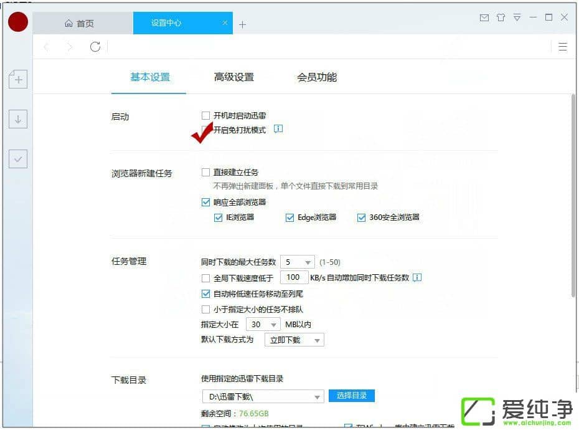This screenshot has width=579, height=430.
Task: Click the skin shirt icon in title bar
Action: [x=501, y=18]
